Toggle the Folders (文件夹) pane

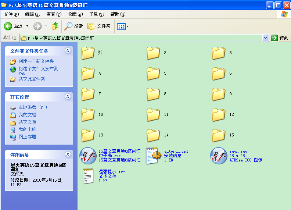point(99,26)
